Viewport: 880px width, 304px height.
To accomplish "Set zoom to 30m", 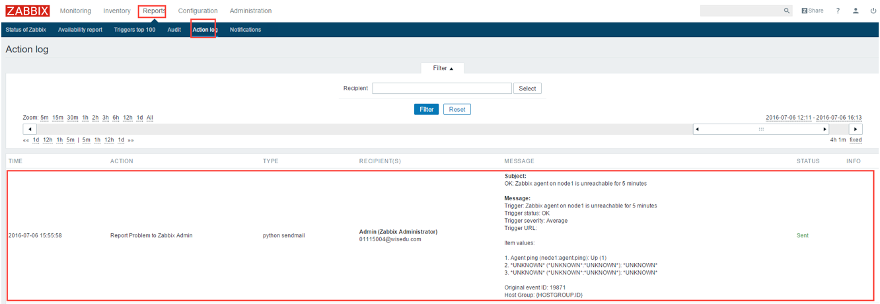I will coord(73,118).
